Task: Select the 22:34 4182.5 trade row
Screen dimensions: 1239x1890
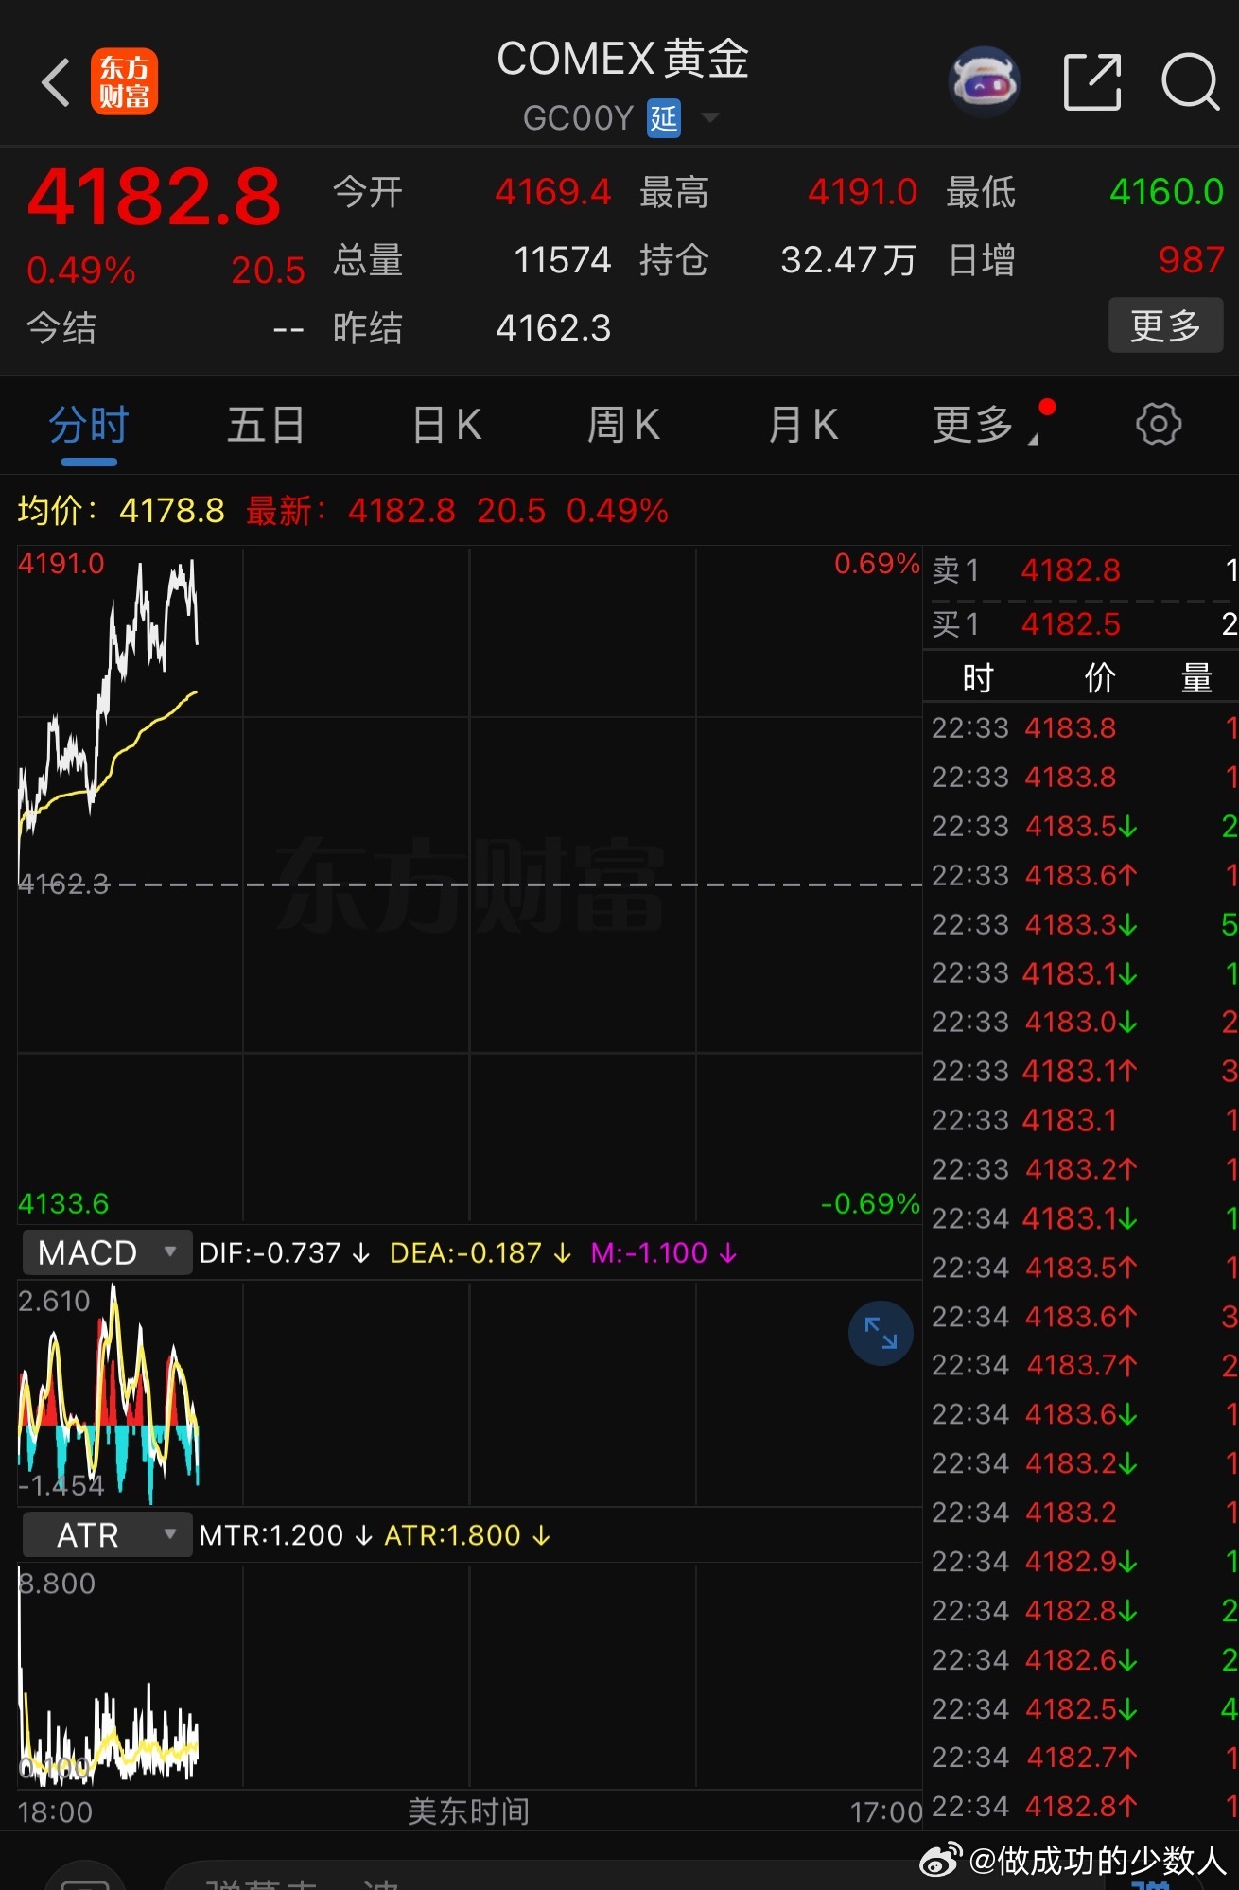Action: (1080, 1708)
